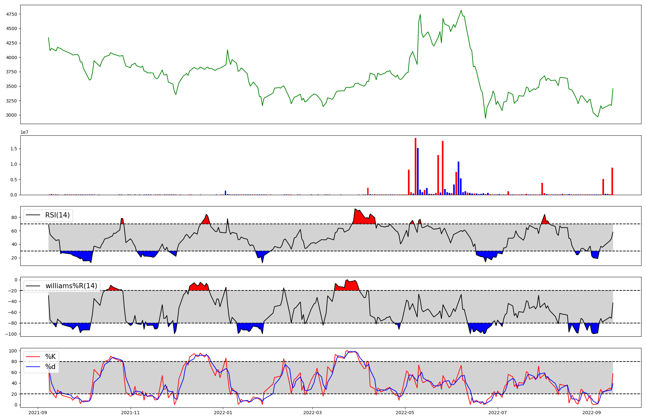Click the %K legend text
This screenshot has width=646, height=420.
50,357
